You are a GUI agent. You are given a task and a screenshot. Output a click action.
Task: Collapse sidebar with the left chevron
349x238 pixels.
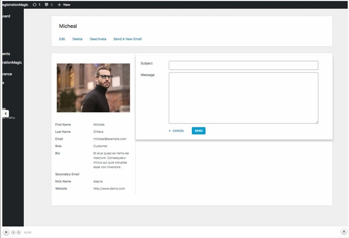coord(6,113)
